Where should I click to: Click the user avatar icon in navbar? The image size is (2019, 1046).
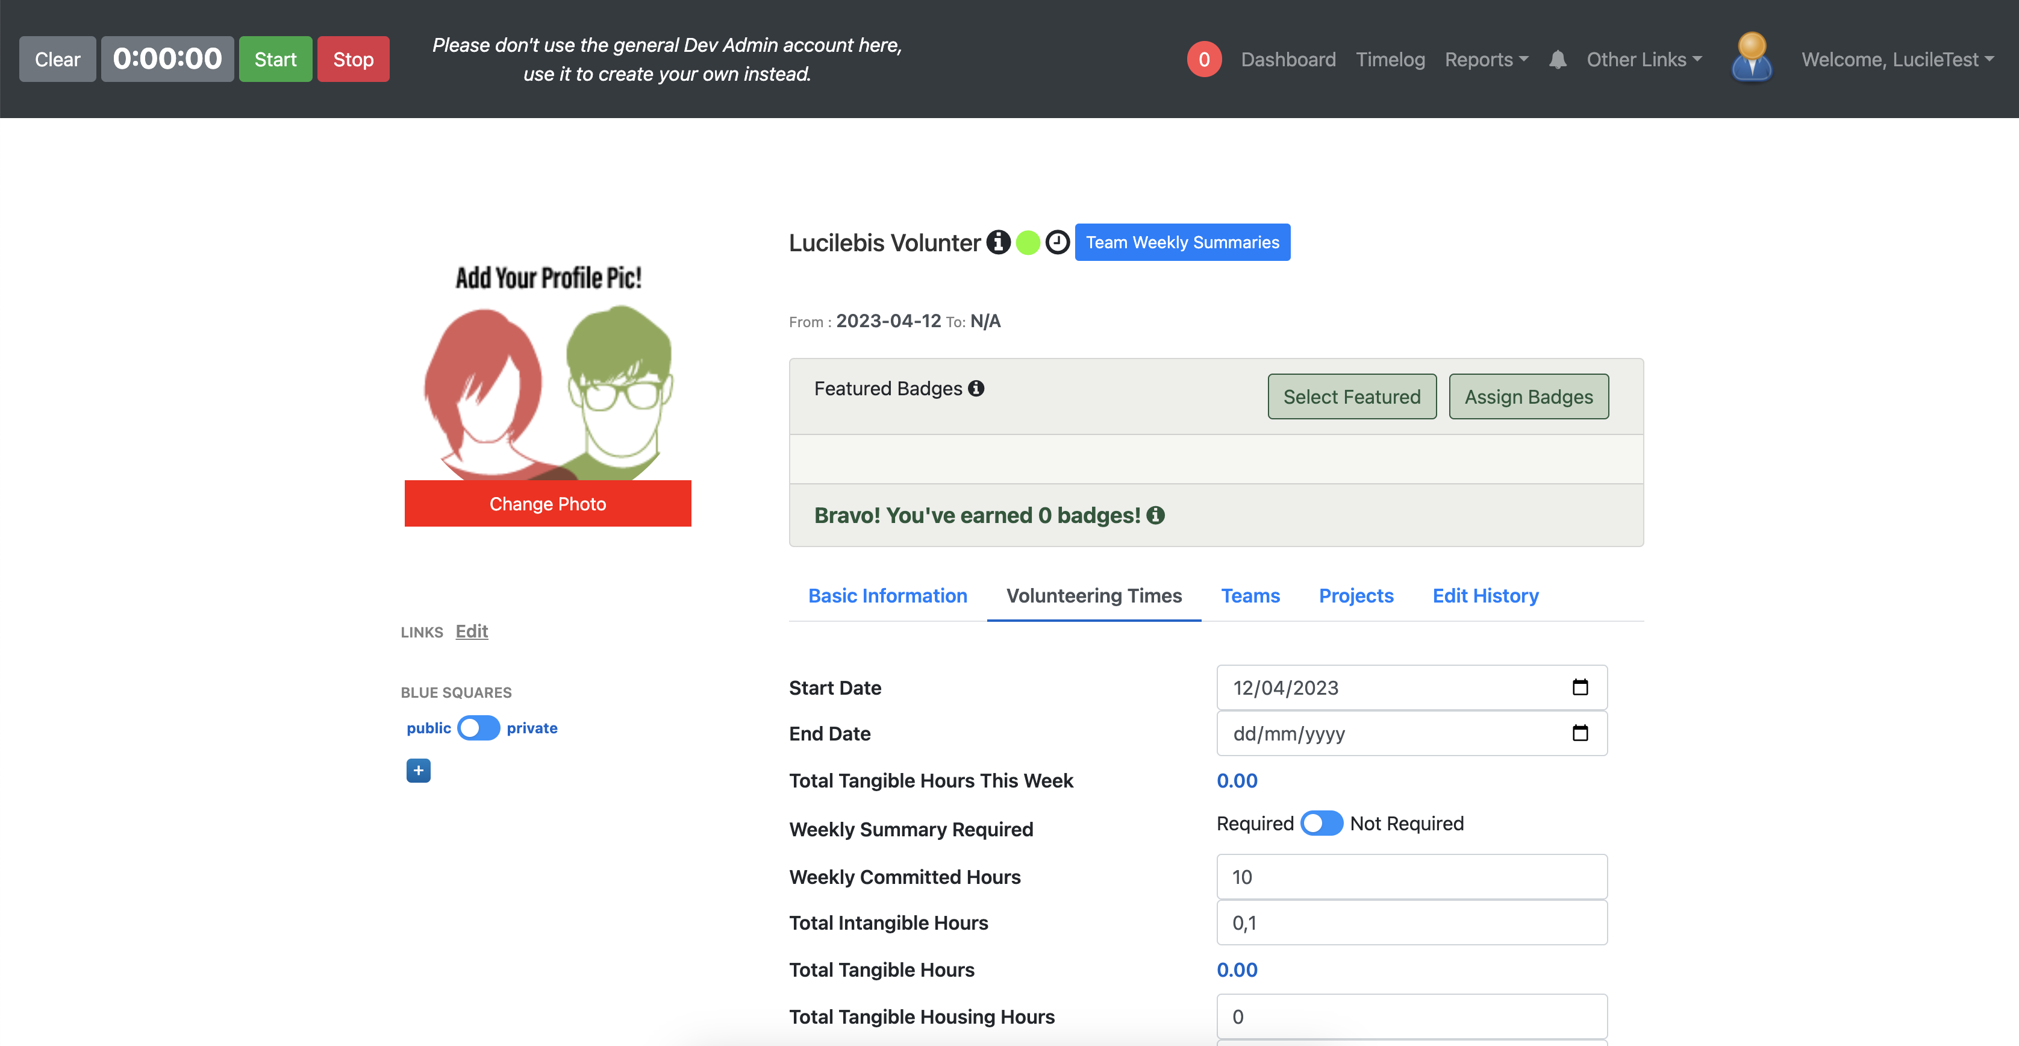point(1752,57)
